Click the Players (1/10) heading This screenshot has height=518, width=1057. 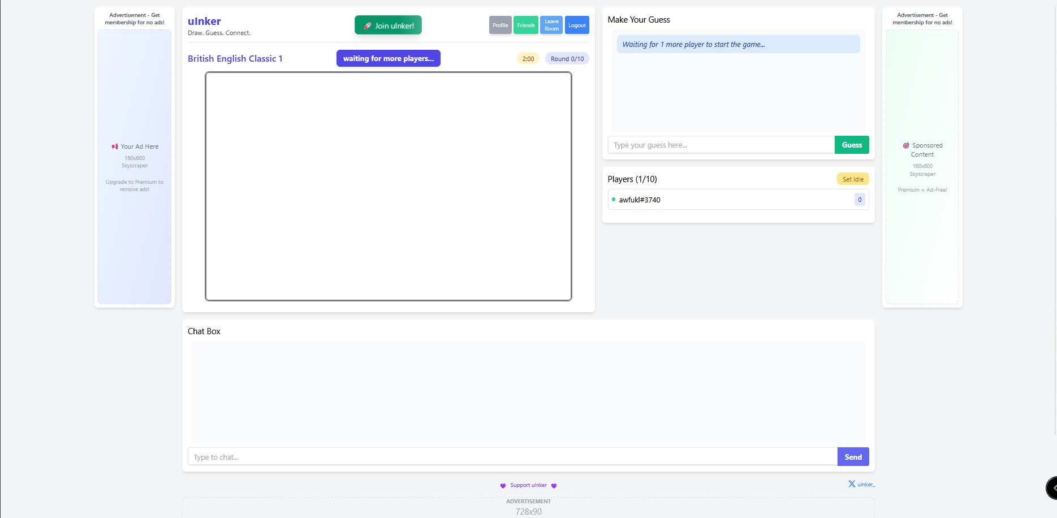pyautogui.click(x=632, y=179)
